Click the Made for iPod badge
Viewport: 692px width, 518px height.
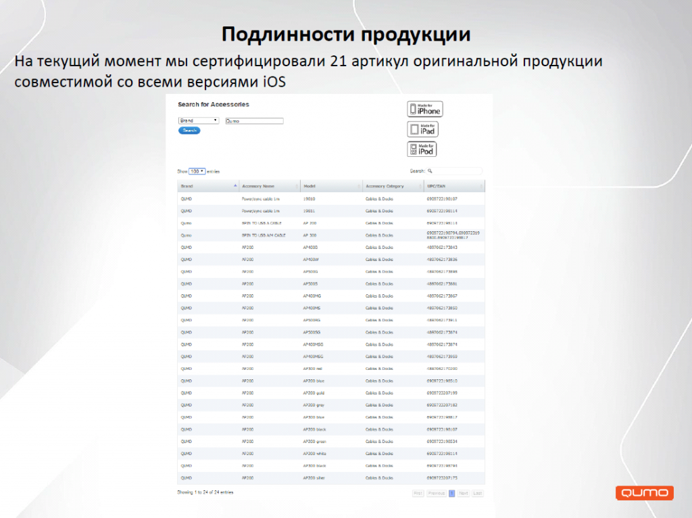click(x=422, y=149)
